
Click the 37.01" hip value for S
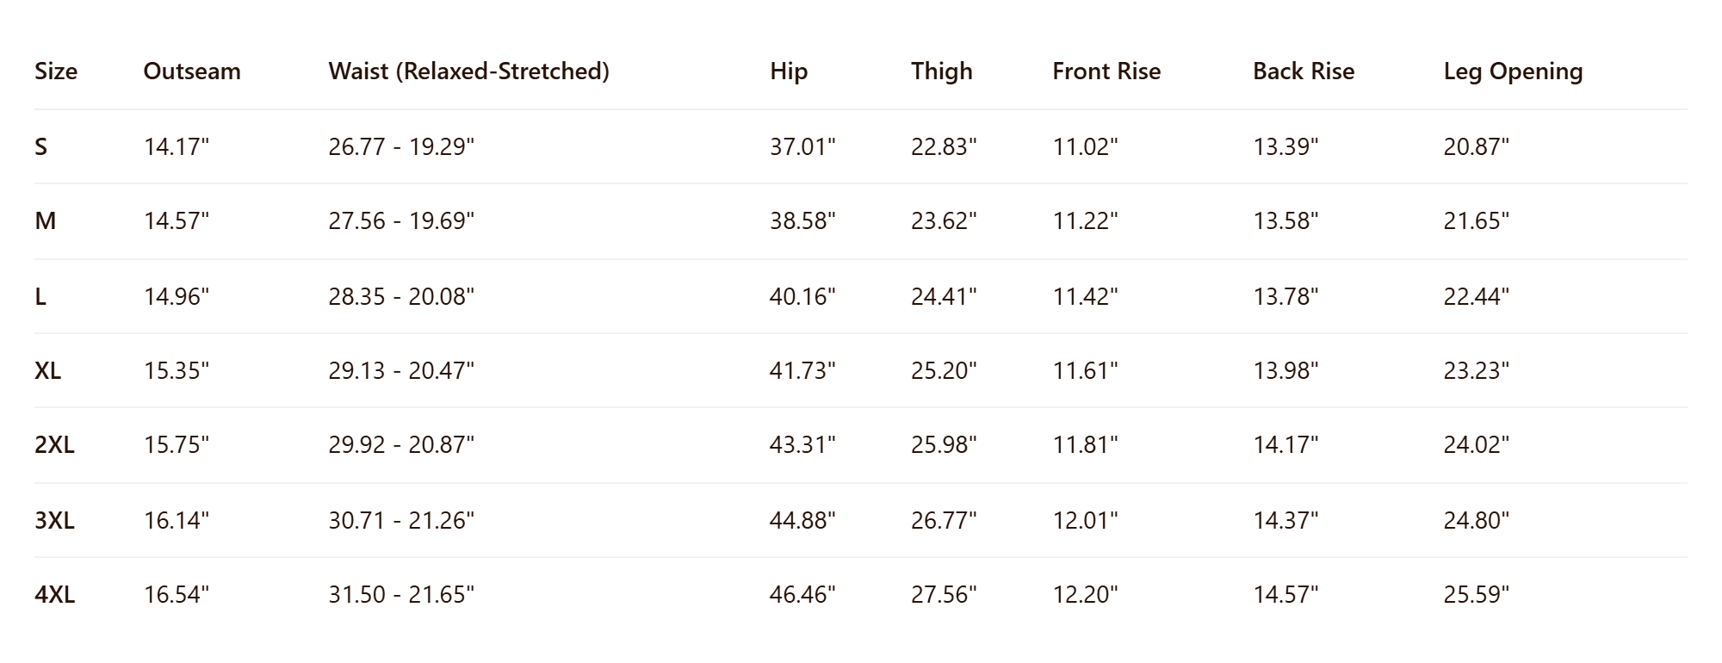click(x=802, y=146)
